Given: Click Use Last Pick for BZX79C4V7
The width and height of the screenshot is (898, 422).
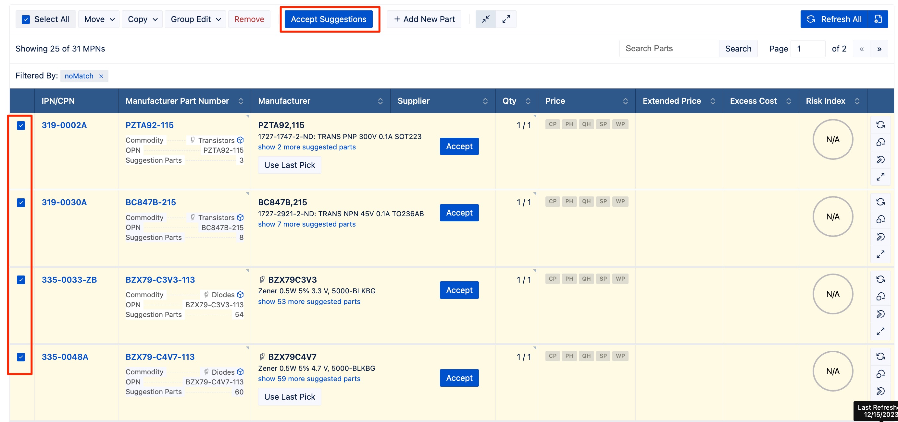Looking at the screenshot, I should click(x=289, y=397).
